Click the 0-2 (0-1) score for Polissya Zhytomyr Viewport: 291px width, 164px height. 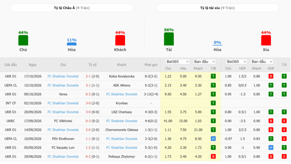[92, 156]
